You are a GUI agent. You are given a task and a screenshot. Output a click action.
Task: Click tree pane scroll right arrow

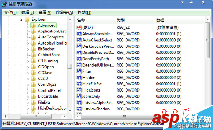[64, 116]
